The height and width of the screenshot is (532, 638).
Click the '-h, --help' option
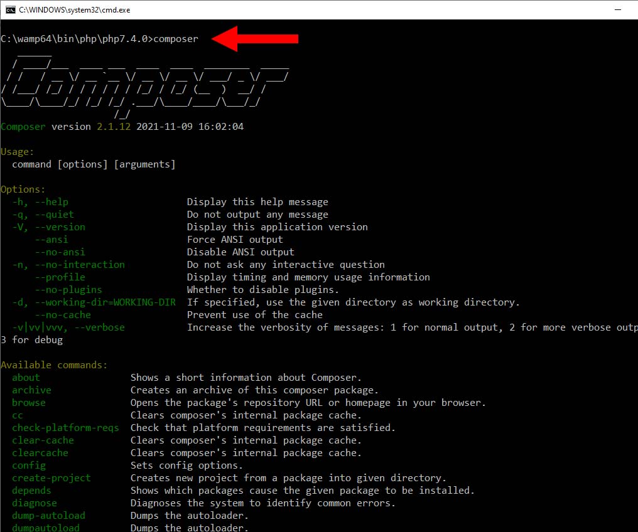click(x=40, y=202)
